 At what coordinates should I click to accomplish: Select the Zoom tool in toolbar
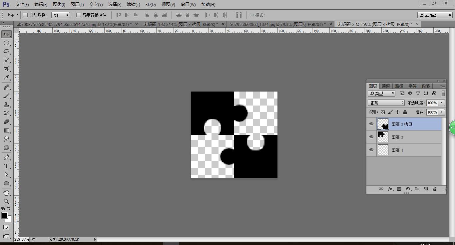coord(6,201)
